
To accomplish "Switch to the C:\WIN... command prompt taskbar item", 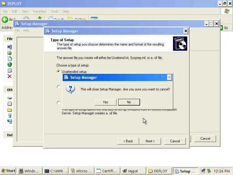I will (56, 171).
